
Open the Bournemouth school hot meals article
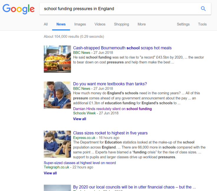click(122, 48)
